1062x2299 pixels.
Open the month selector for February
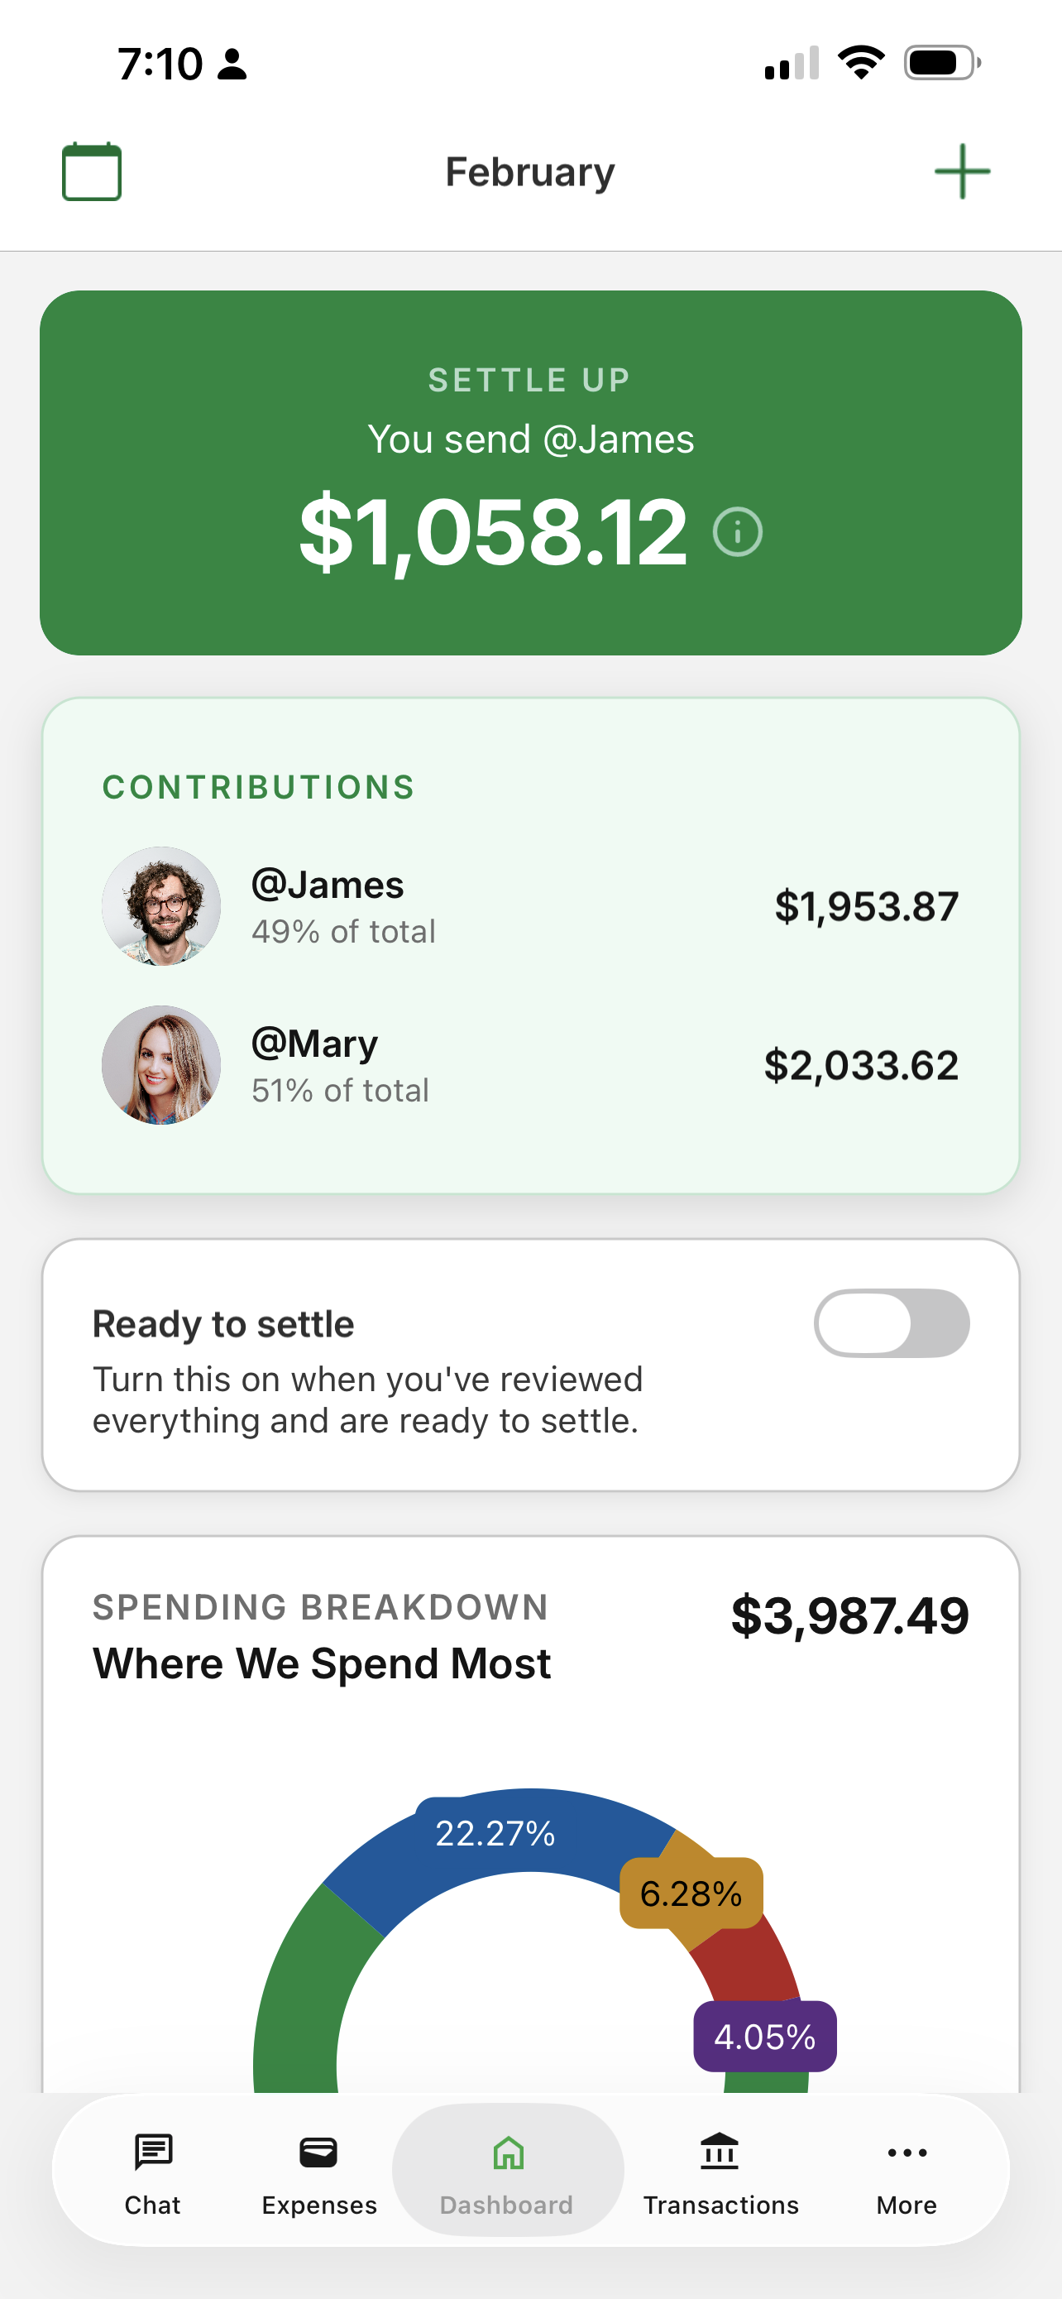[x=529, y=171]
